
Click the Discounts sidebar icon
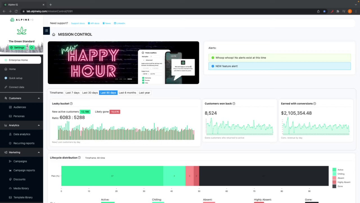coord(10,179)
